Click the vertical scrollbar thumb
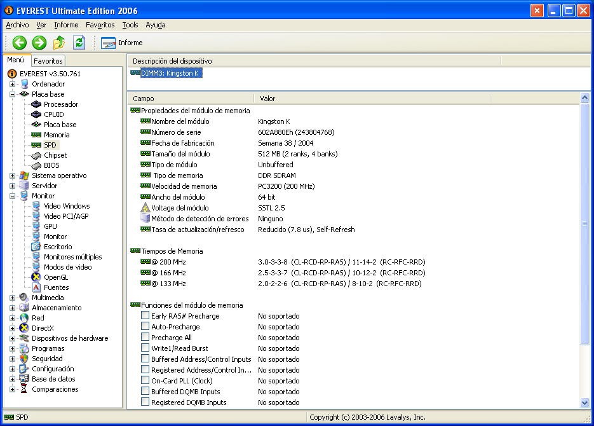 point(584,224)
